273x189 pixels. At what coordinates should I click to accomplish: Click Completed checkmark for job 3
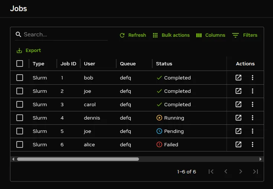[x=159, y=105]
